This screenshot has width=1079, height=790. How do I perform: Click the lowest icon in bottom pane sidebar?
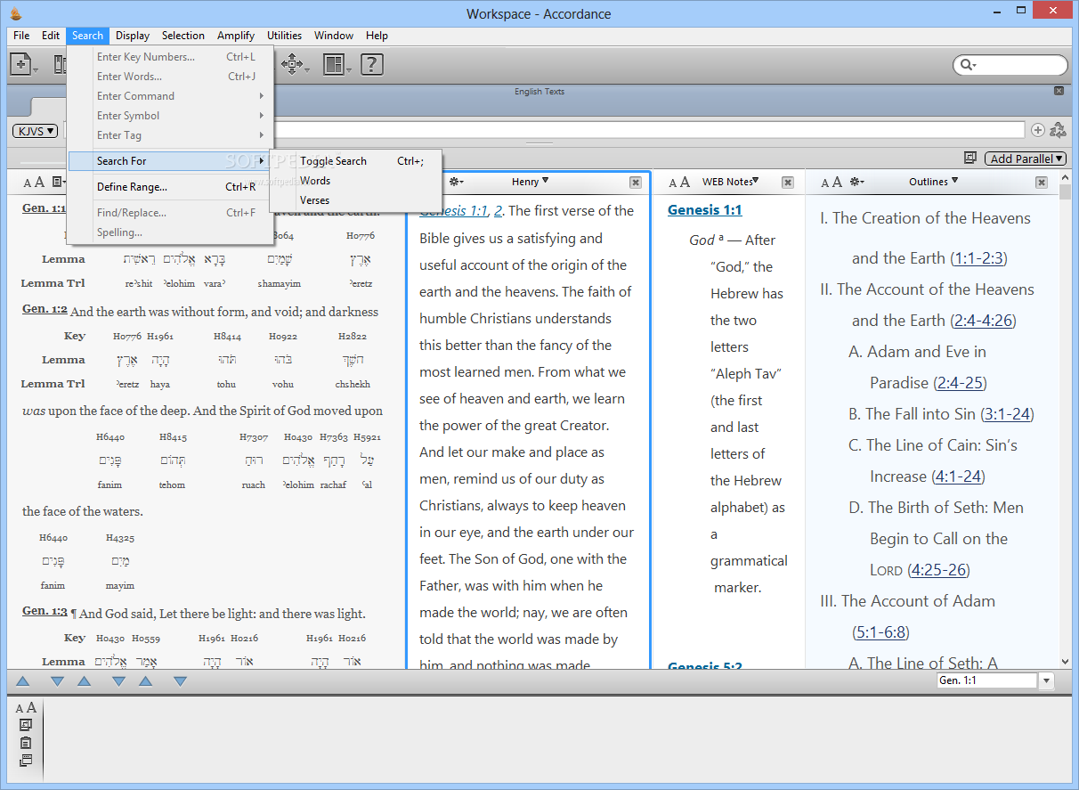pos(26,761)
